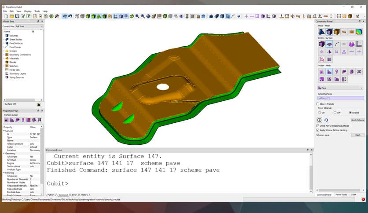
Task: Expand the Sheet Bodies tree node
Action: point(4,40)
